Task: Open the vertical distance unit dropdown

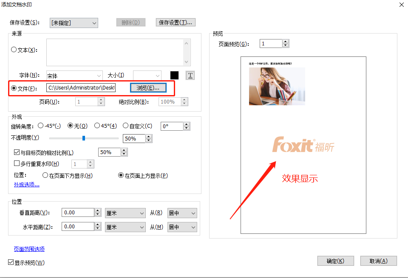Action: 125,213
